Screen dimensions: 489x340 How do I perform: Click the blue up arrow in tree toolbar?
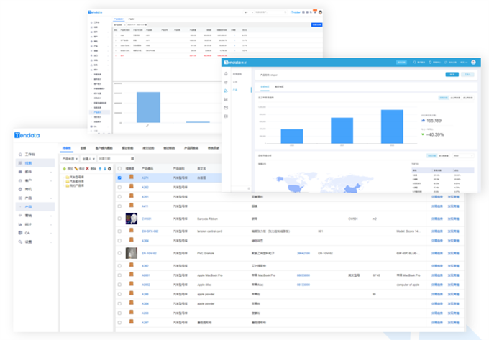tap(100, 168)
